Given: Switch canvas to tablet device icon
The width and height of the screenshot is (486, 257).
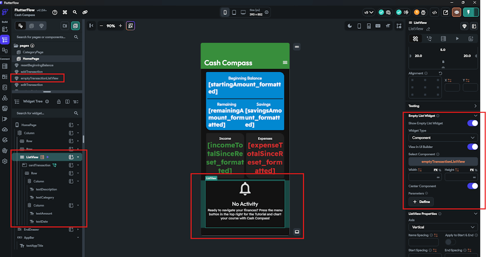Looking at the screenshot, I should click(x=234, y=13).
